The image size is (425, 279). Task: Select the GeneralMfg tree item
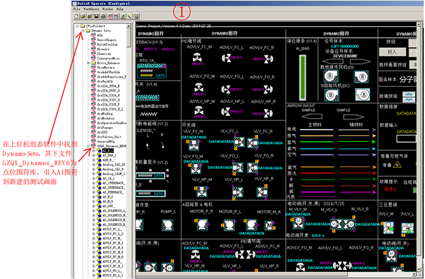click(x=106, y=142)
